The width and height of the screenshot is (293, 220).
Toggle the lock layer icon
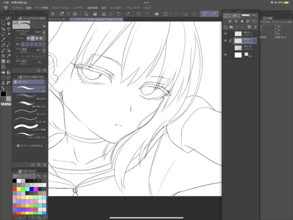tap(242, 21)
